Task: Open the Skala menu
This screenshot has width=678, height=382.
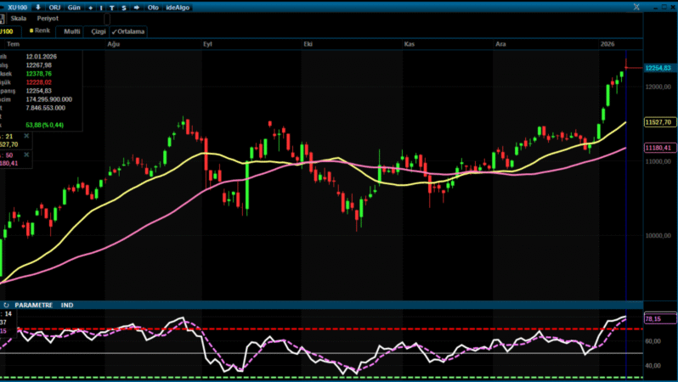Action: [x=18, y=19]
